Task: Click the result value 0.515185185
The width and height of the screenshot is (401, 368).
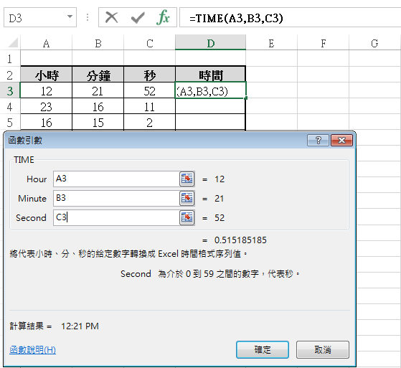Action: 240,240
